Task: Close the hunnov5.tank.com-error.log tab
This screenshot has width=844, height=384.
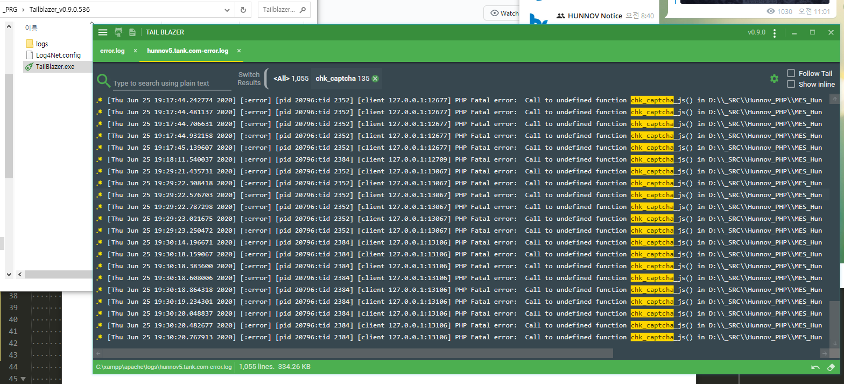Action: [239, 51]
